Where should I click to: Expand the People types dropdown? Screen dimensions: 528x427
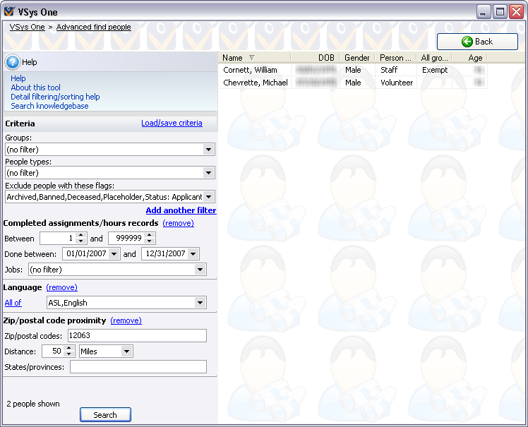208,173
